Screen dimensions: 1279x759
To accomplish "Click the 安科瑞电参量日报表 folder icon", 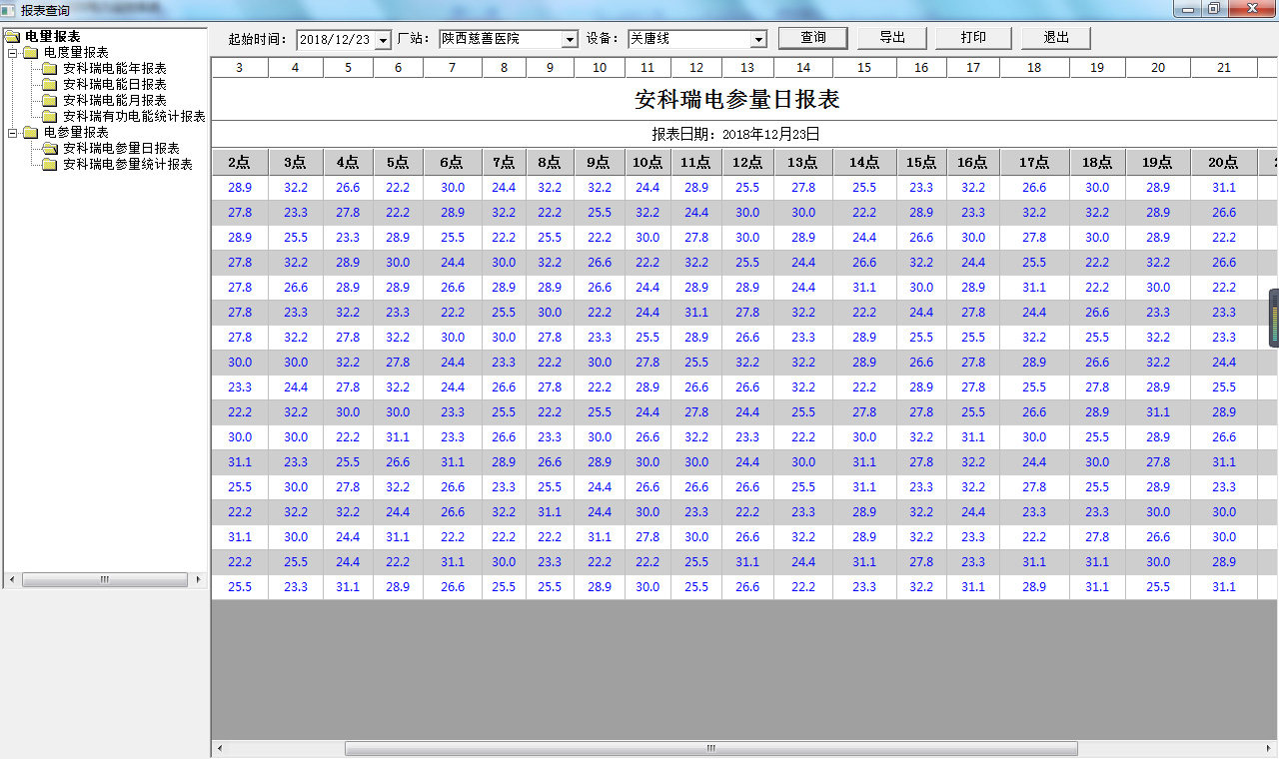I will pos(50,149).
